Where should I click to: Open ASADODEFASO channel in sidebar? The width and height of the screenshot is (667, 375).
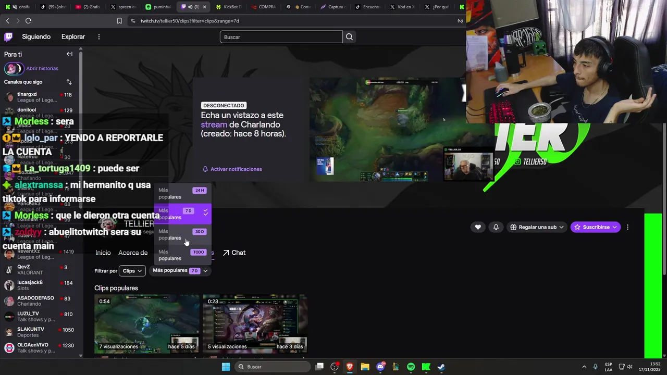point(40,301)
